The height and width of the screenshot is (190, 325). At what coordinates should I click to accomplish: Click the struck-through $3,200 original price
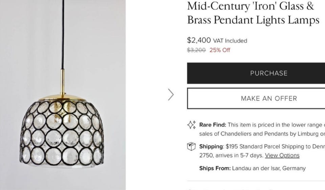coord(196,50)
